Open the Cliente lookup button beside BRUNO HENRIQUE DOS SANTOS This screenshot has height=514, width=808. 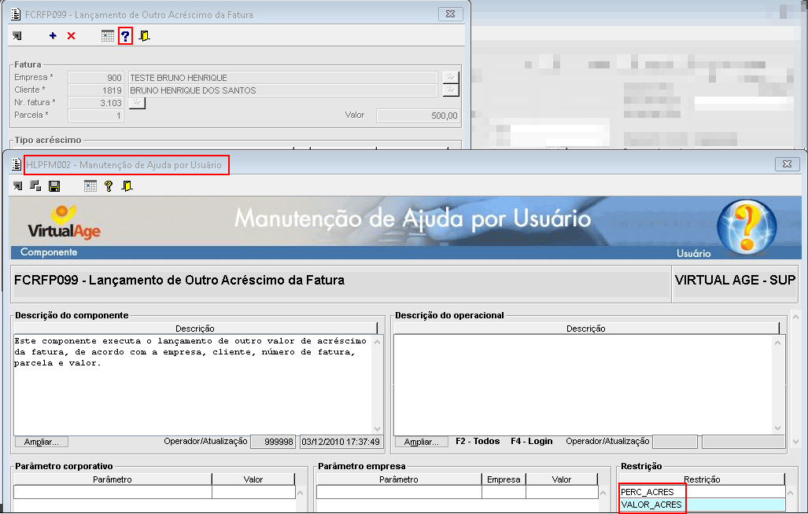tap(451, 90)
